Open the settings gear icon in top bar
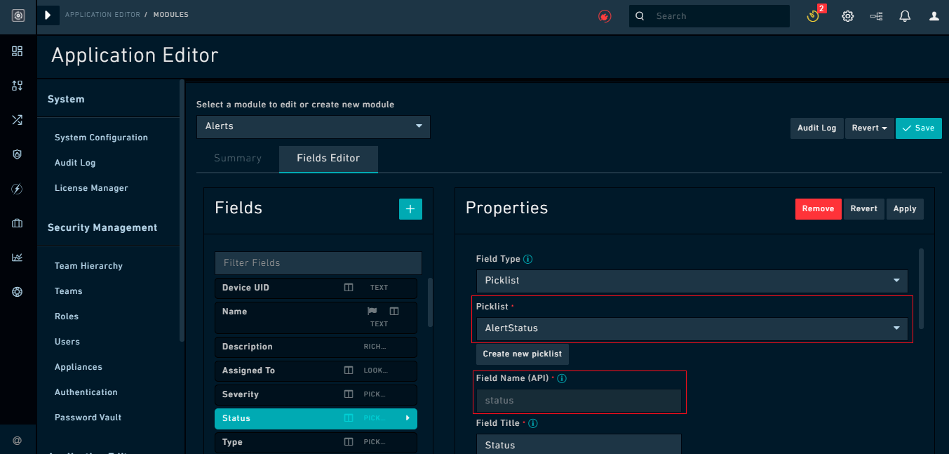949x454 pixels. point(847,15)
